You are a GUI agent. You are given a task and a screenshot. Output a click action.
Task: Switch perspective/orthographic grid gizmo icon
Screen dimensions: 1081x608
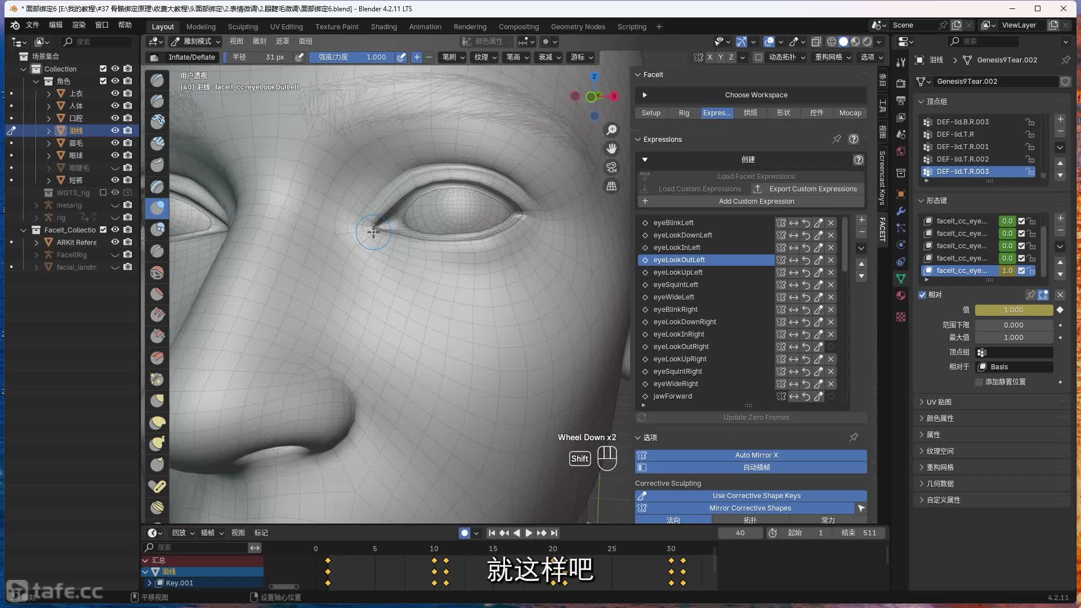tap(611, 186)
